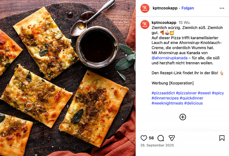
Task: Follow the account using the Folgen button
Action: 188,8
